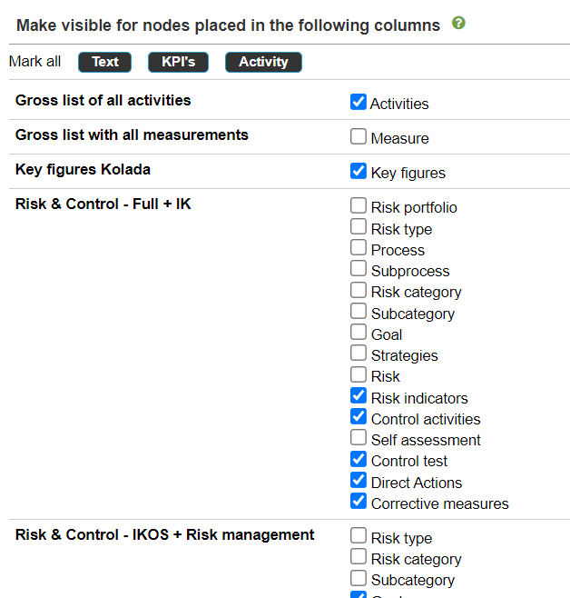
Task: Click the green help question mark icon
Action: coord(458,24)
